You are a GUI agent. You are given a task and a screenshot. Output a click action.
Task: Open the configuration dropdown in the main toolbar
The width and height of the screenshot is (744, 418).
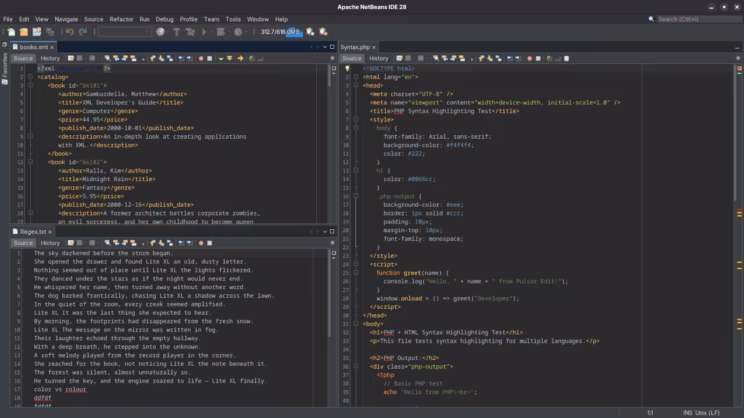tap(123, 32)
